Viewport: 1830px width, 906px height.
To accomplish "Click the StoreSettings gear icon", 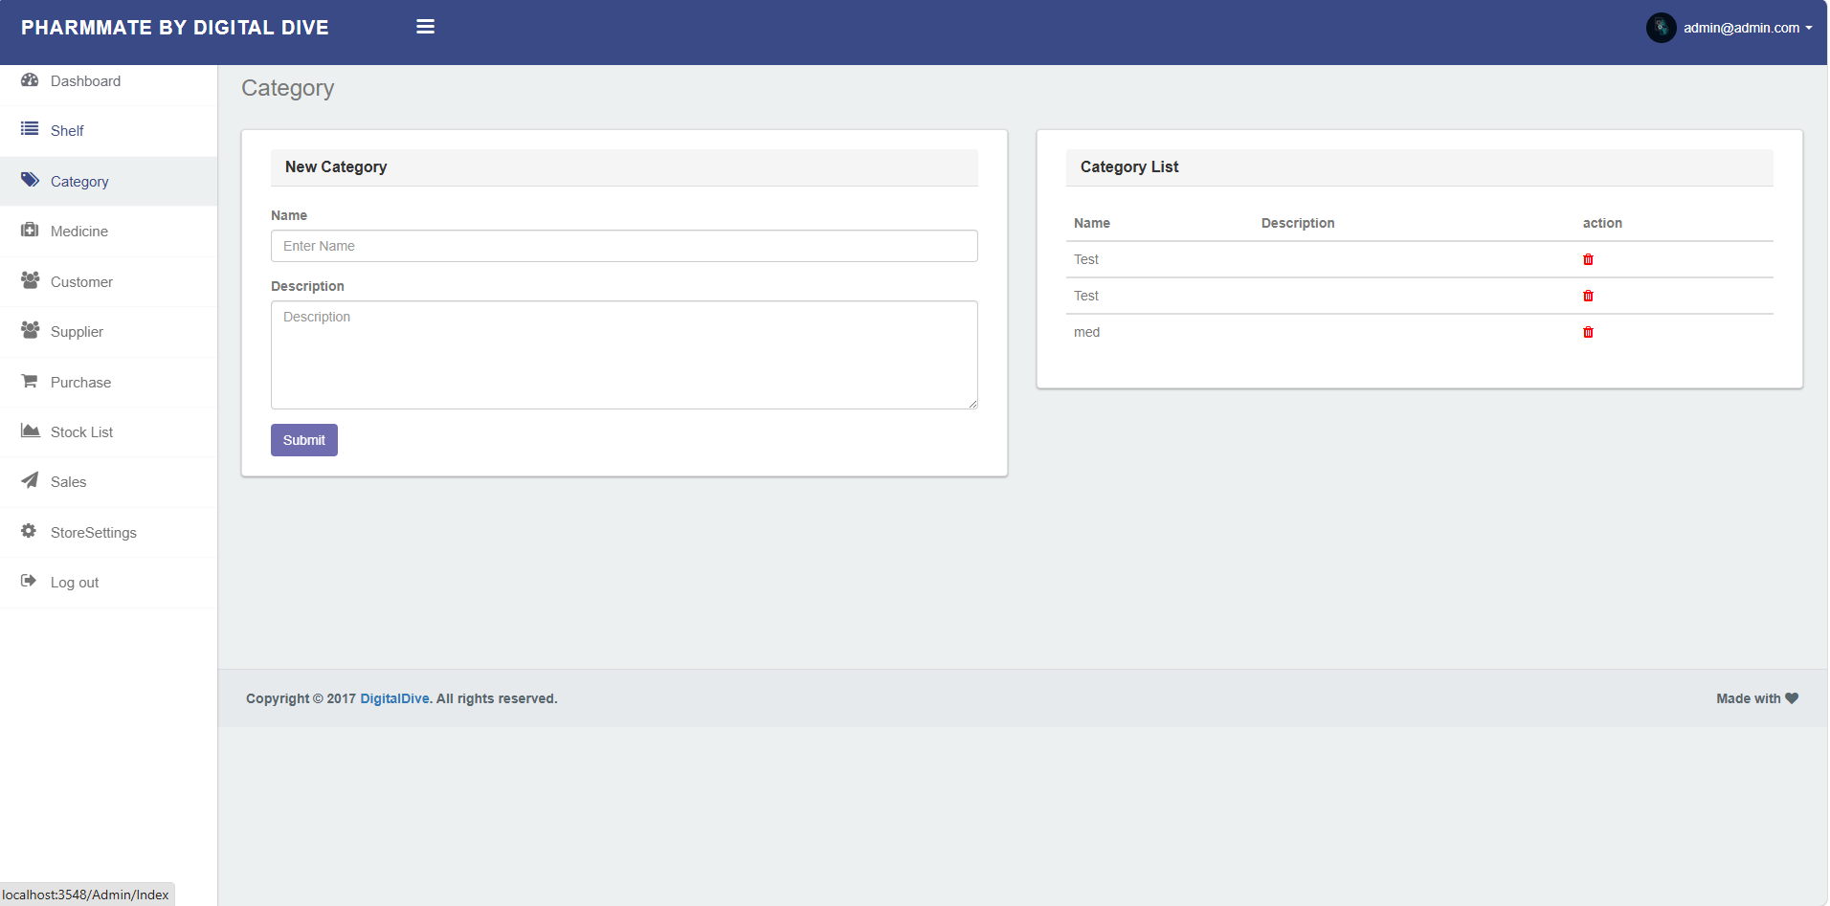I will (x=29, y=531).
